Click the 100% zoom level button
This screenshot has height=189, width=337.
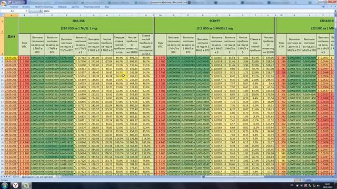(x=309, y=180)
